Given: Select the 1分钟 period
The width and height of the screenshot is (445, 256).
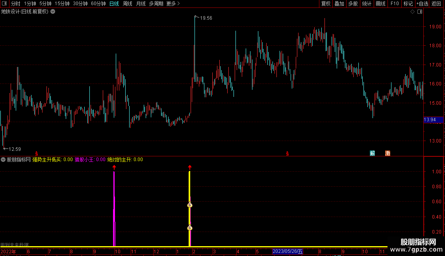Looking at the screenshot, I should pos(30,4).
